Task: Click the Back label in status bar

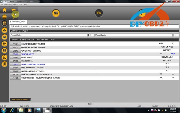Action: tap(90, 104)
